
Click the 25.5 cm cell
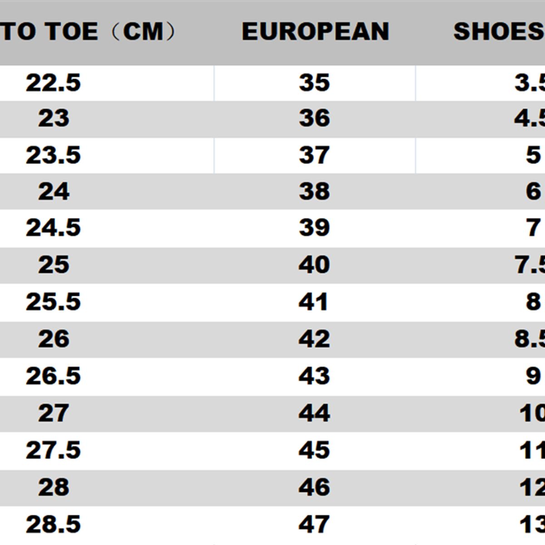point(53,302)
